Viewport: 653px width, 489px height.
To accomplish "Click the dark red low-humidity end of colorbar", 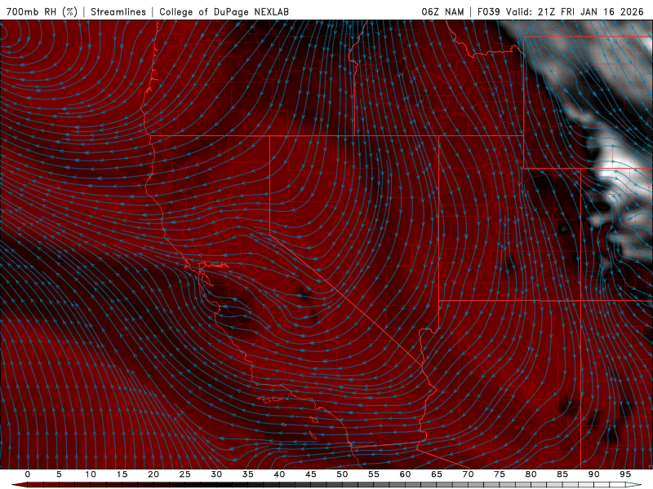I will (21, 485).
